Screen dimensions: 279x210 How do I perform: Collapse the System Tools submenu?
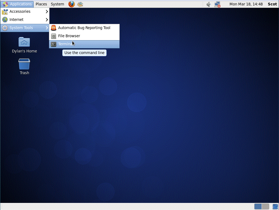[x=22, y=27]
